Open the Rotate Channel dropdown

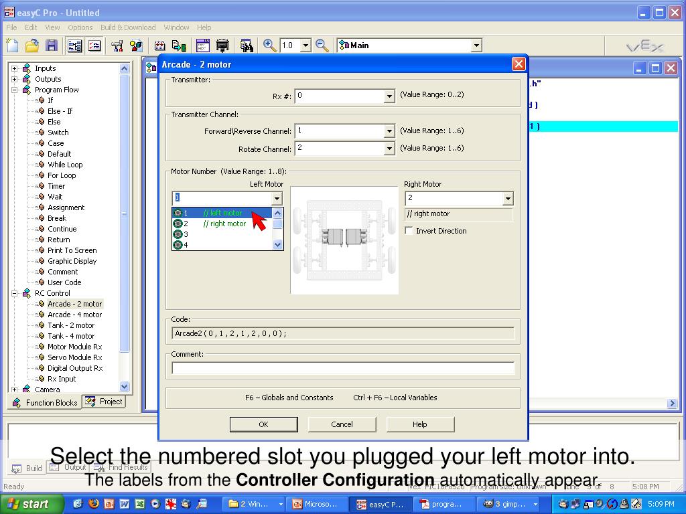389,149
